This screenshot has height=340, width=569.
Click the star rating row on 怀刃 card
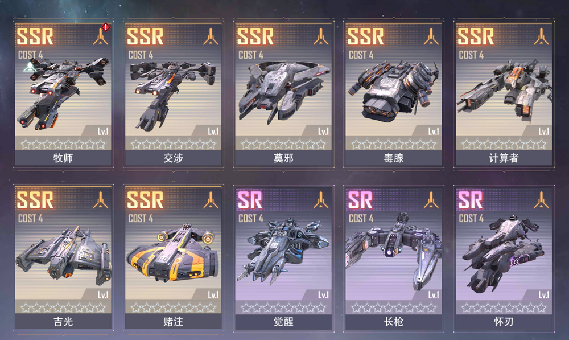tap(504, 308)
